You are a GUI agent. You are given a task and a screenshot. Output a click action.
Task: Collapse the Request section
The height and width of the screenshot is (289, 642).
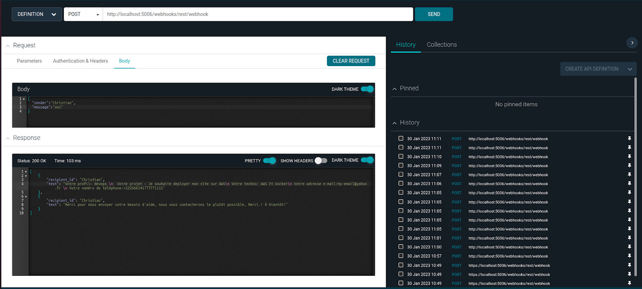click(x=8, y=46)
